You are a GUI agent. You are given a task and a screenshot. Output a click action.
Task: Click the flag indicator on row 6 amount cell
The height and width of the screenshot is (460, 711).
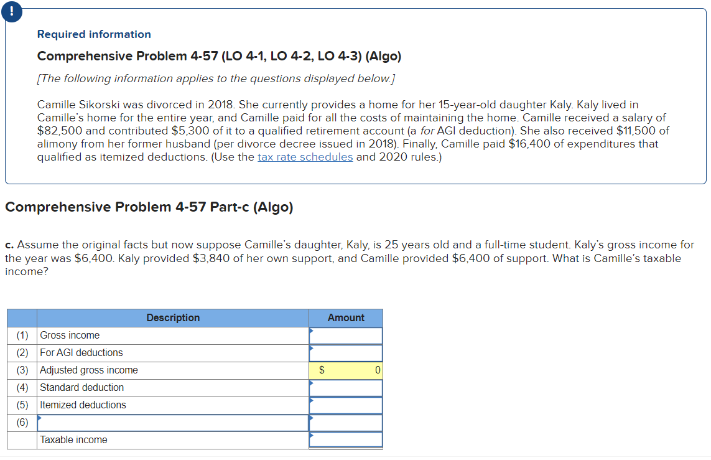311,419
